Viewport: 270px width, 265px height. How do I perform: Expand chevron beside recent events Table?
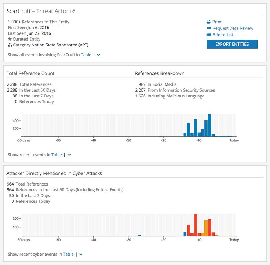tap(69, 155)
